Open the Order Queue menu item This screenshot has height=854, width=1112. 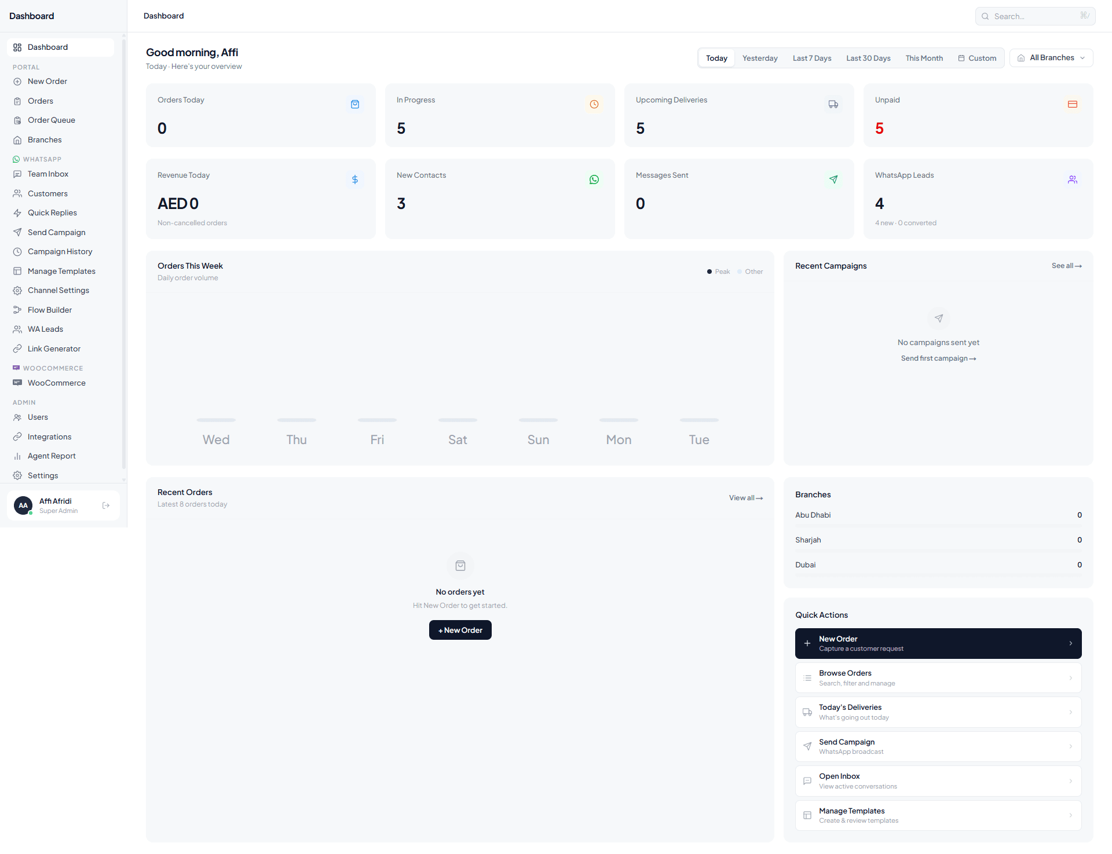[60, 120]
